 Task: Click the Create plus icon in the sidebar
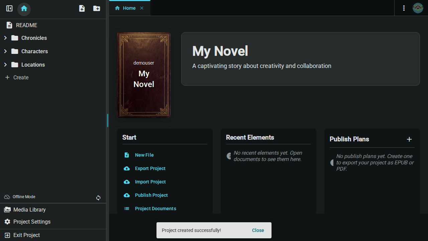8,77
